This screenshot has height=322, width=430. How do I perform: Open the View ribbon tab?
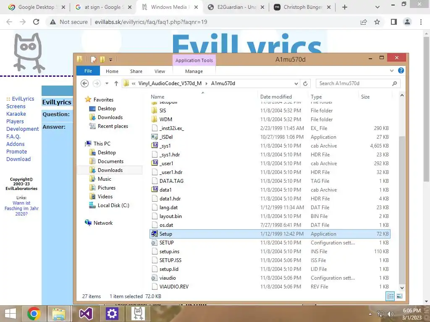tap(160, 71)
